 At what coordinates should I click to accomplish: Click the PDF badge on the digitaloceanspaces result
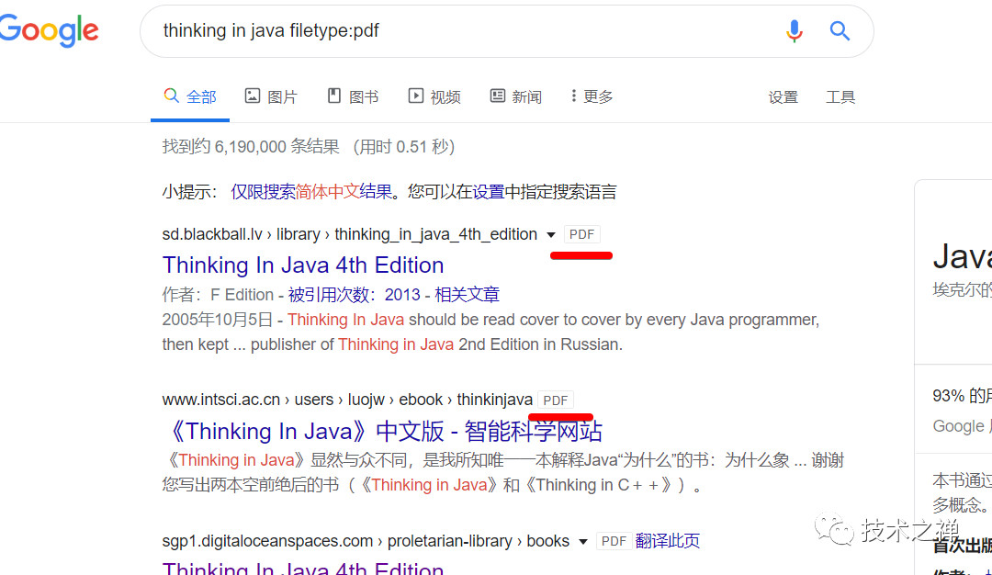[613, 542]
